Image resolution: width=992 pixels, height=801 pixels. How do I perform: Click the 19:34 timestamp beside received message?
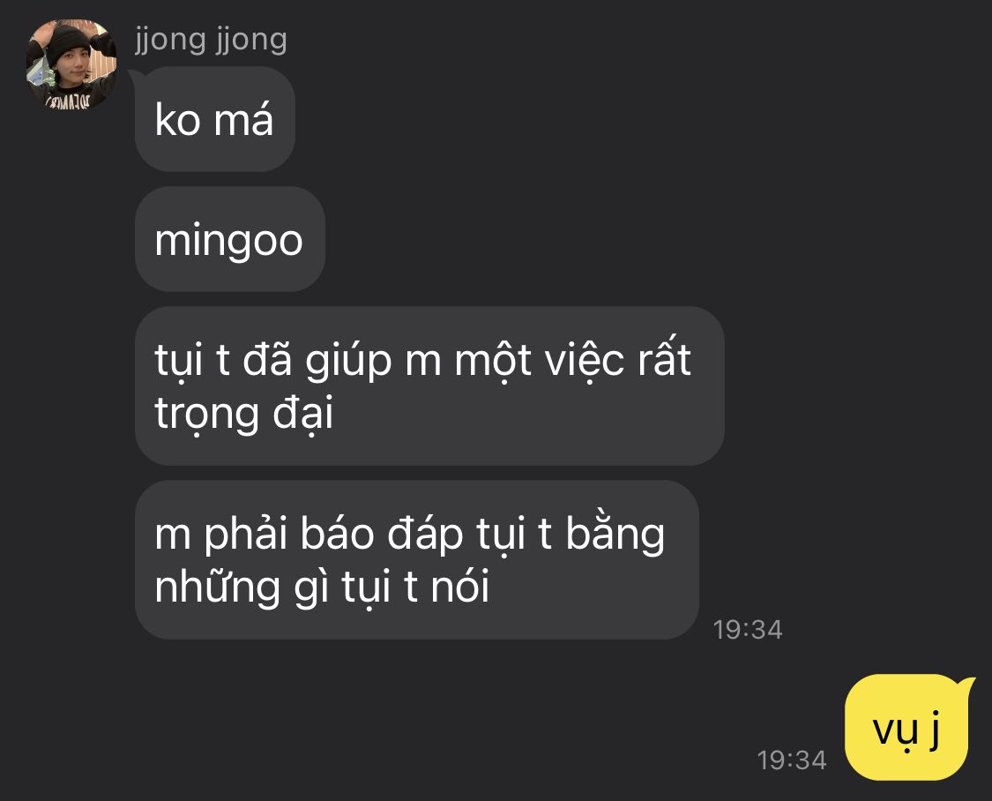[x=748, y=630]
